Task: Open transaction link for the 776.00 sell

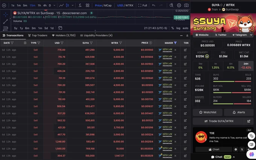Action: tap(185, 50)
